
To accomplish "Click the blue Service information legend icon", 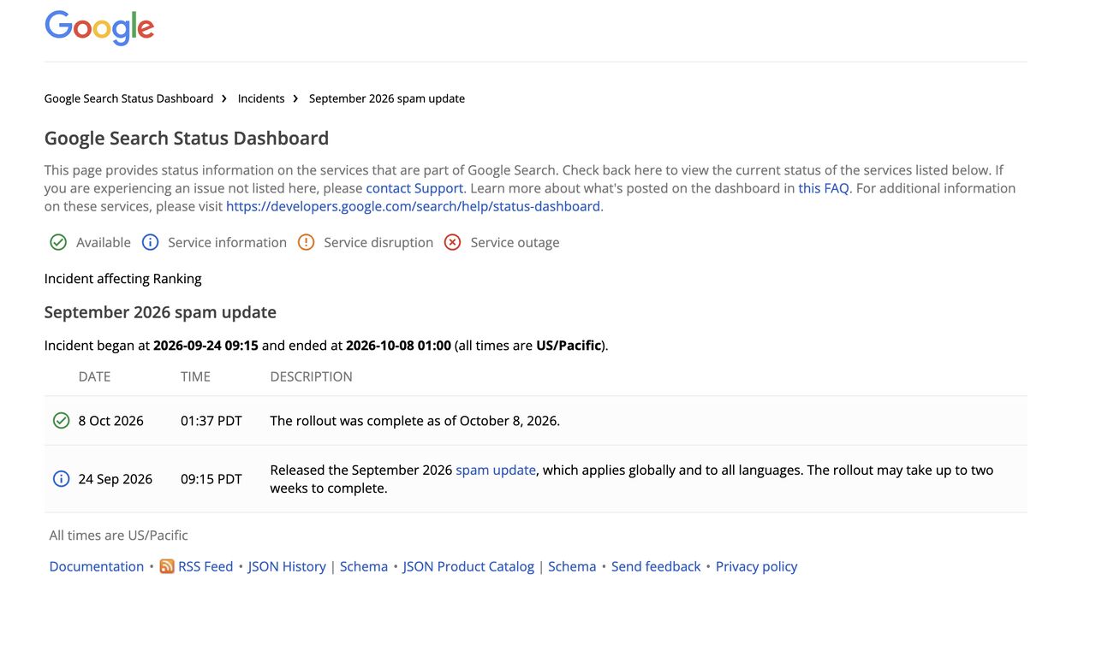I will click(150, 242).
